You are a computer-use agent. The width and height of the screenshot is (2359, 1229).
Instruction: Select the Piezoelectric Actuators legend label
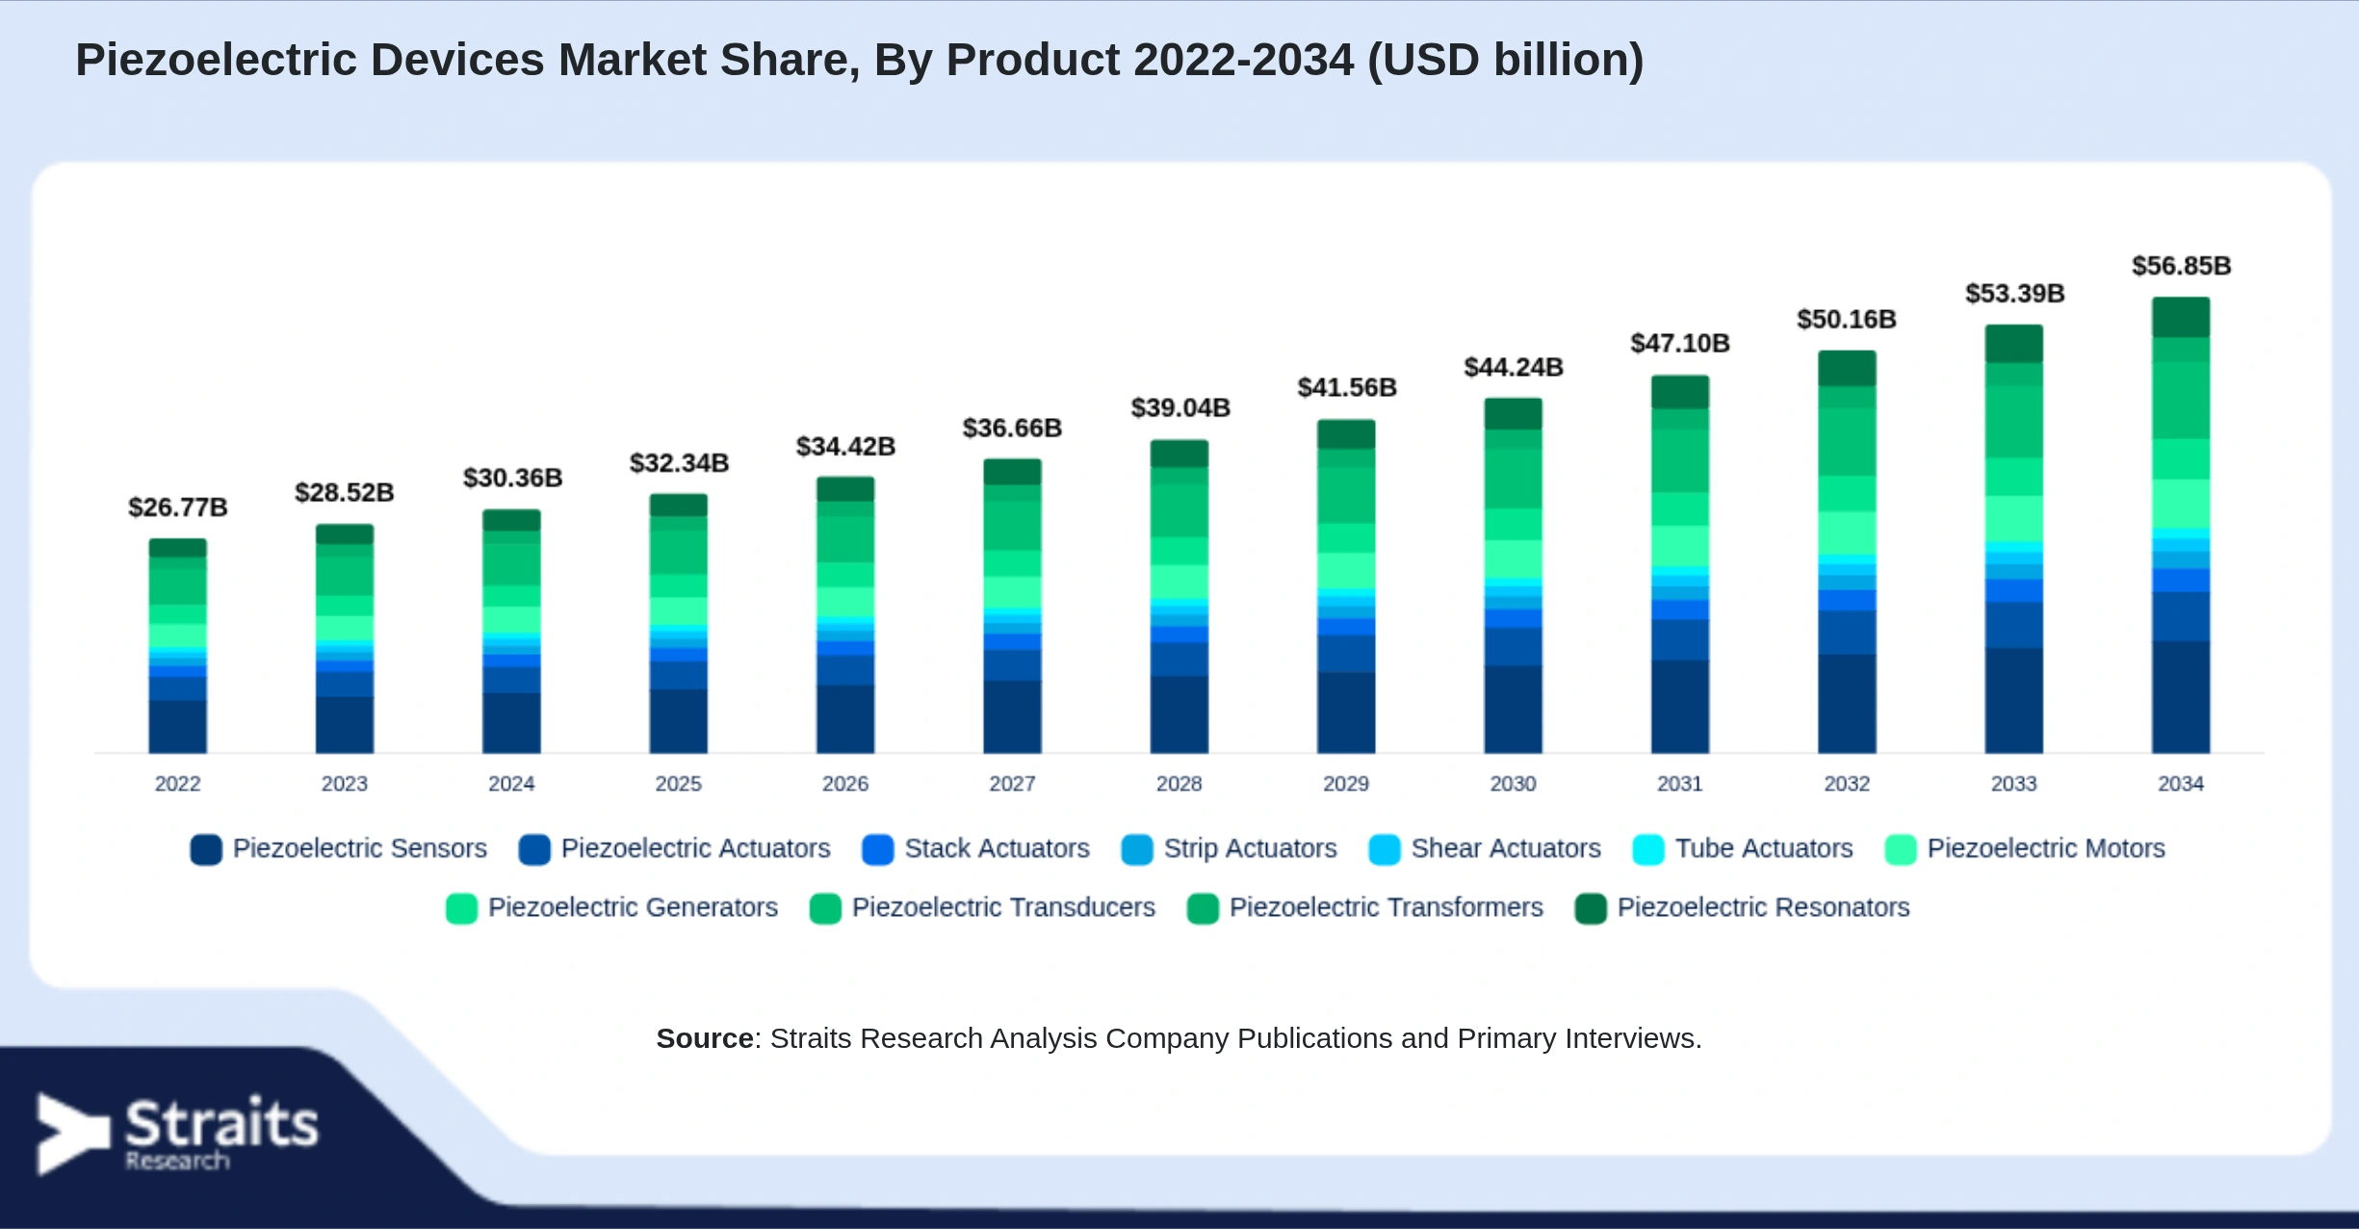[x=695, y=849]
